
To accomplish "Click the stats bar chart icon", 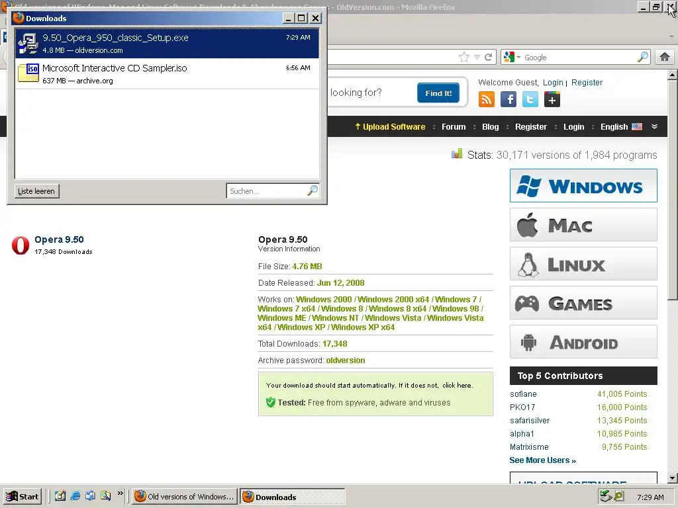I will coord(457,153).
